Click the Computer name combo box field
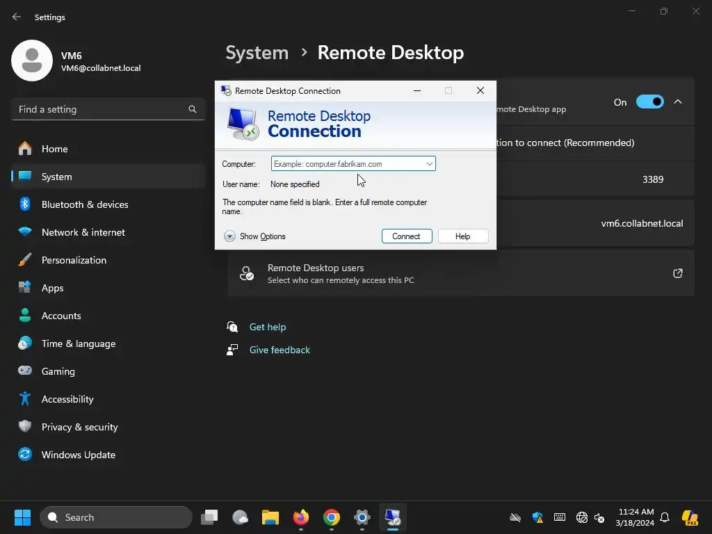 [353, 164]
